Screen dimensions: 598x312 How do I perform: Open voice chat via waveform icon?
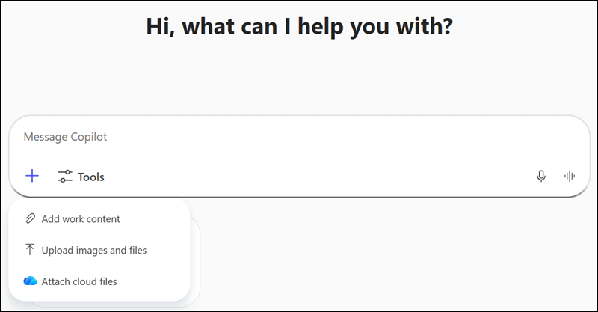570,177
